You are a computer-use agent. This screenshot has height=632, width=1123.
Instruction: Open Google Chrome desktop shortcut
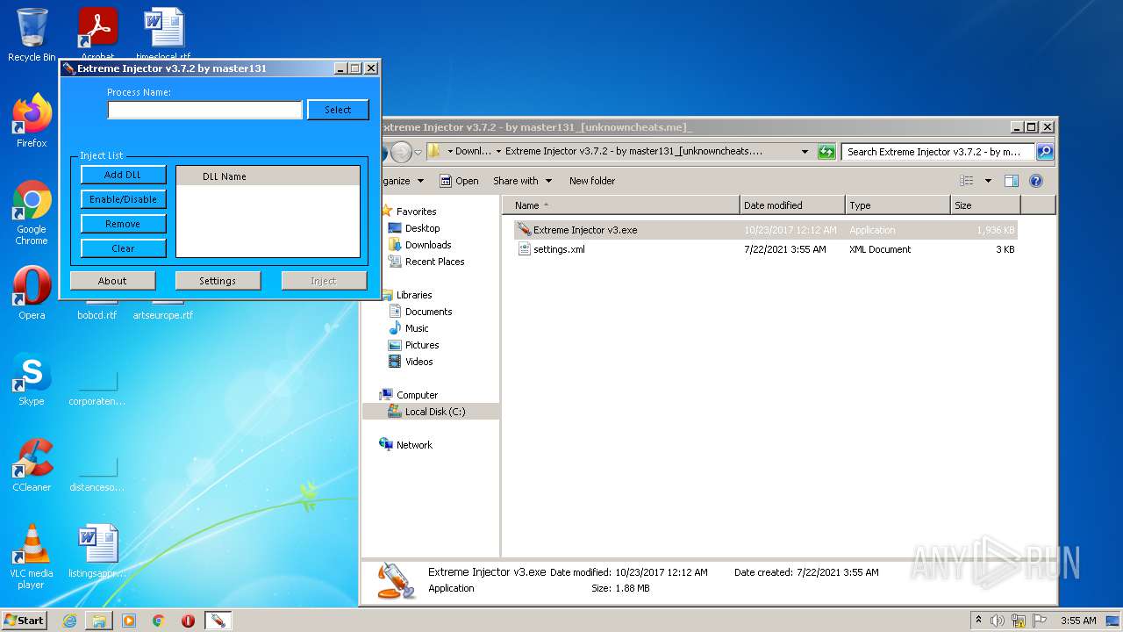point(32,212)
